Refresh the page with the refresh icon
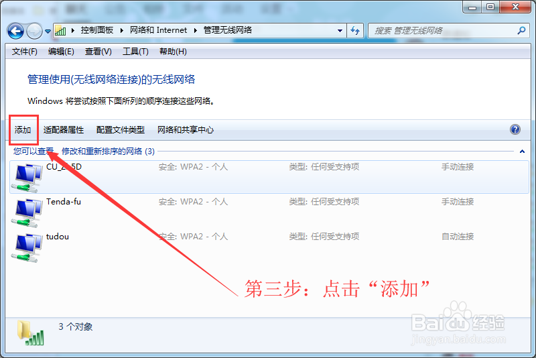This screenshot has height=358, width=536. (x=355, y=30)
